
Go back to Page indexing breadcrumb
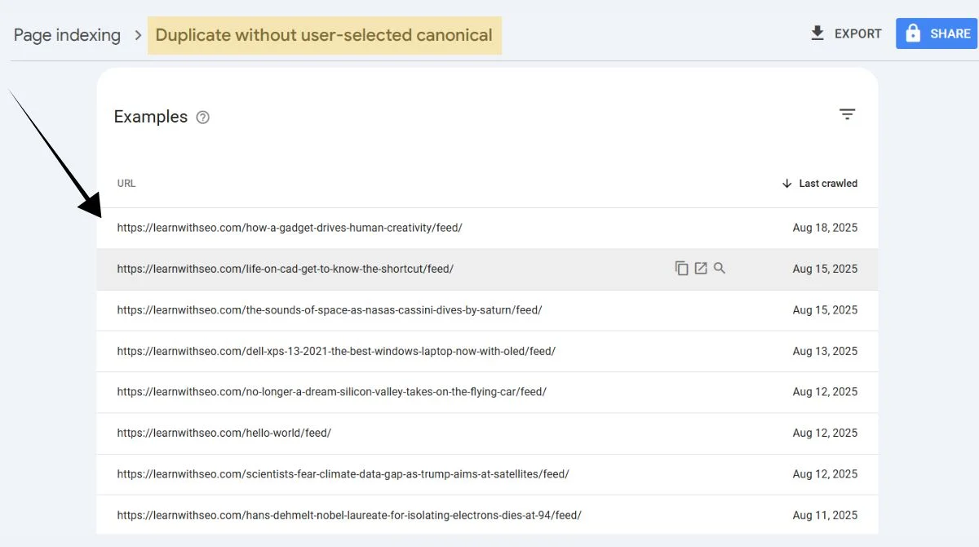[67, 36]
